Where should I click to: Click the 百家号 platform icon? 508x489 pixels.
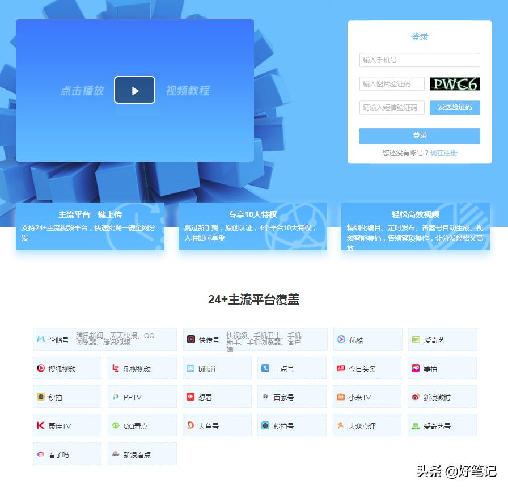(x=291, y=397)
